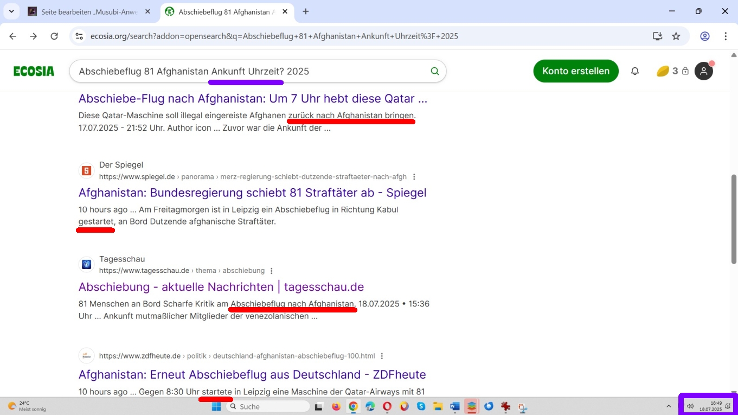
Task: Open Firefox from the taskbar
Action: click(336, 406)
